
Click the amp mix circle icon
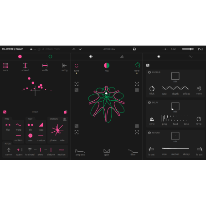(30, 135)
